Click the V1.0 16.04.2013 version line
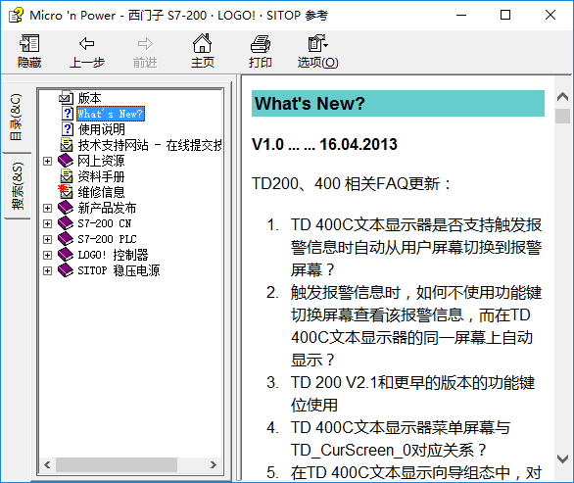The width and height of the screenshot is (574, 483). pos(324,144)
